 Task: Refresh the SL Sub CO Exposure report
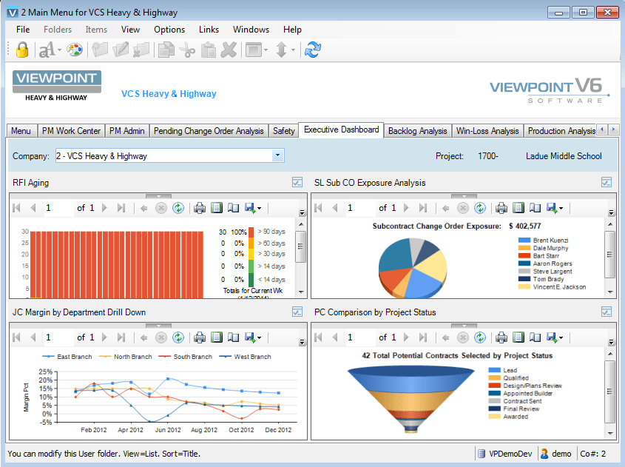[x=479, y=209]
